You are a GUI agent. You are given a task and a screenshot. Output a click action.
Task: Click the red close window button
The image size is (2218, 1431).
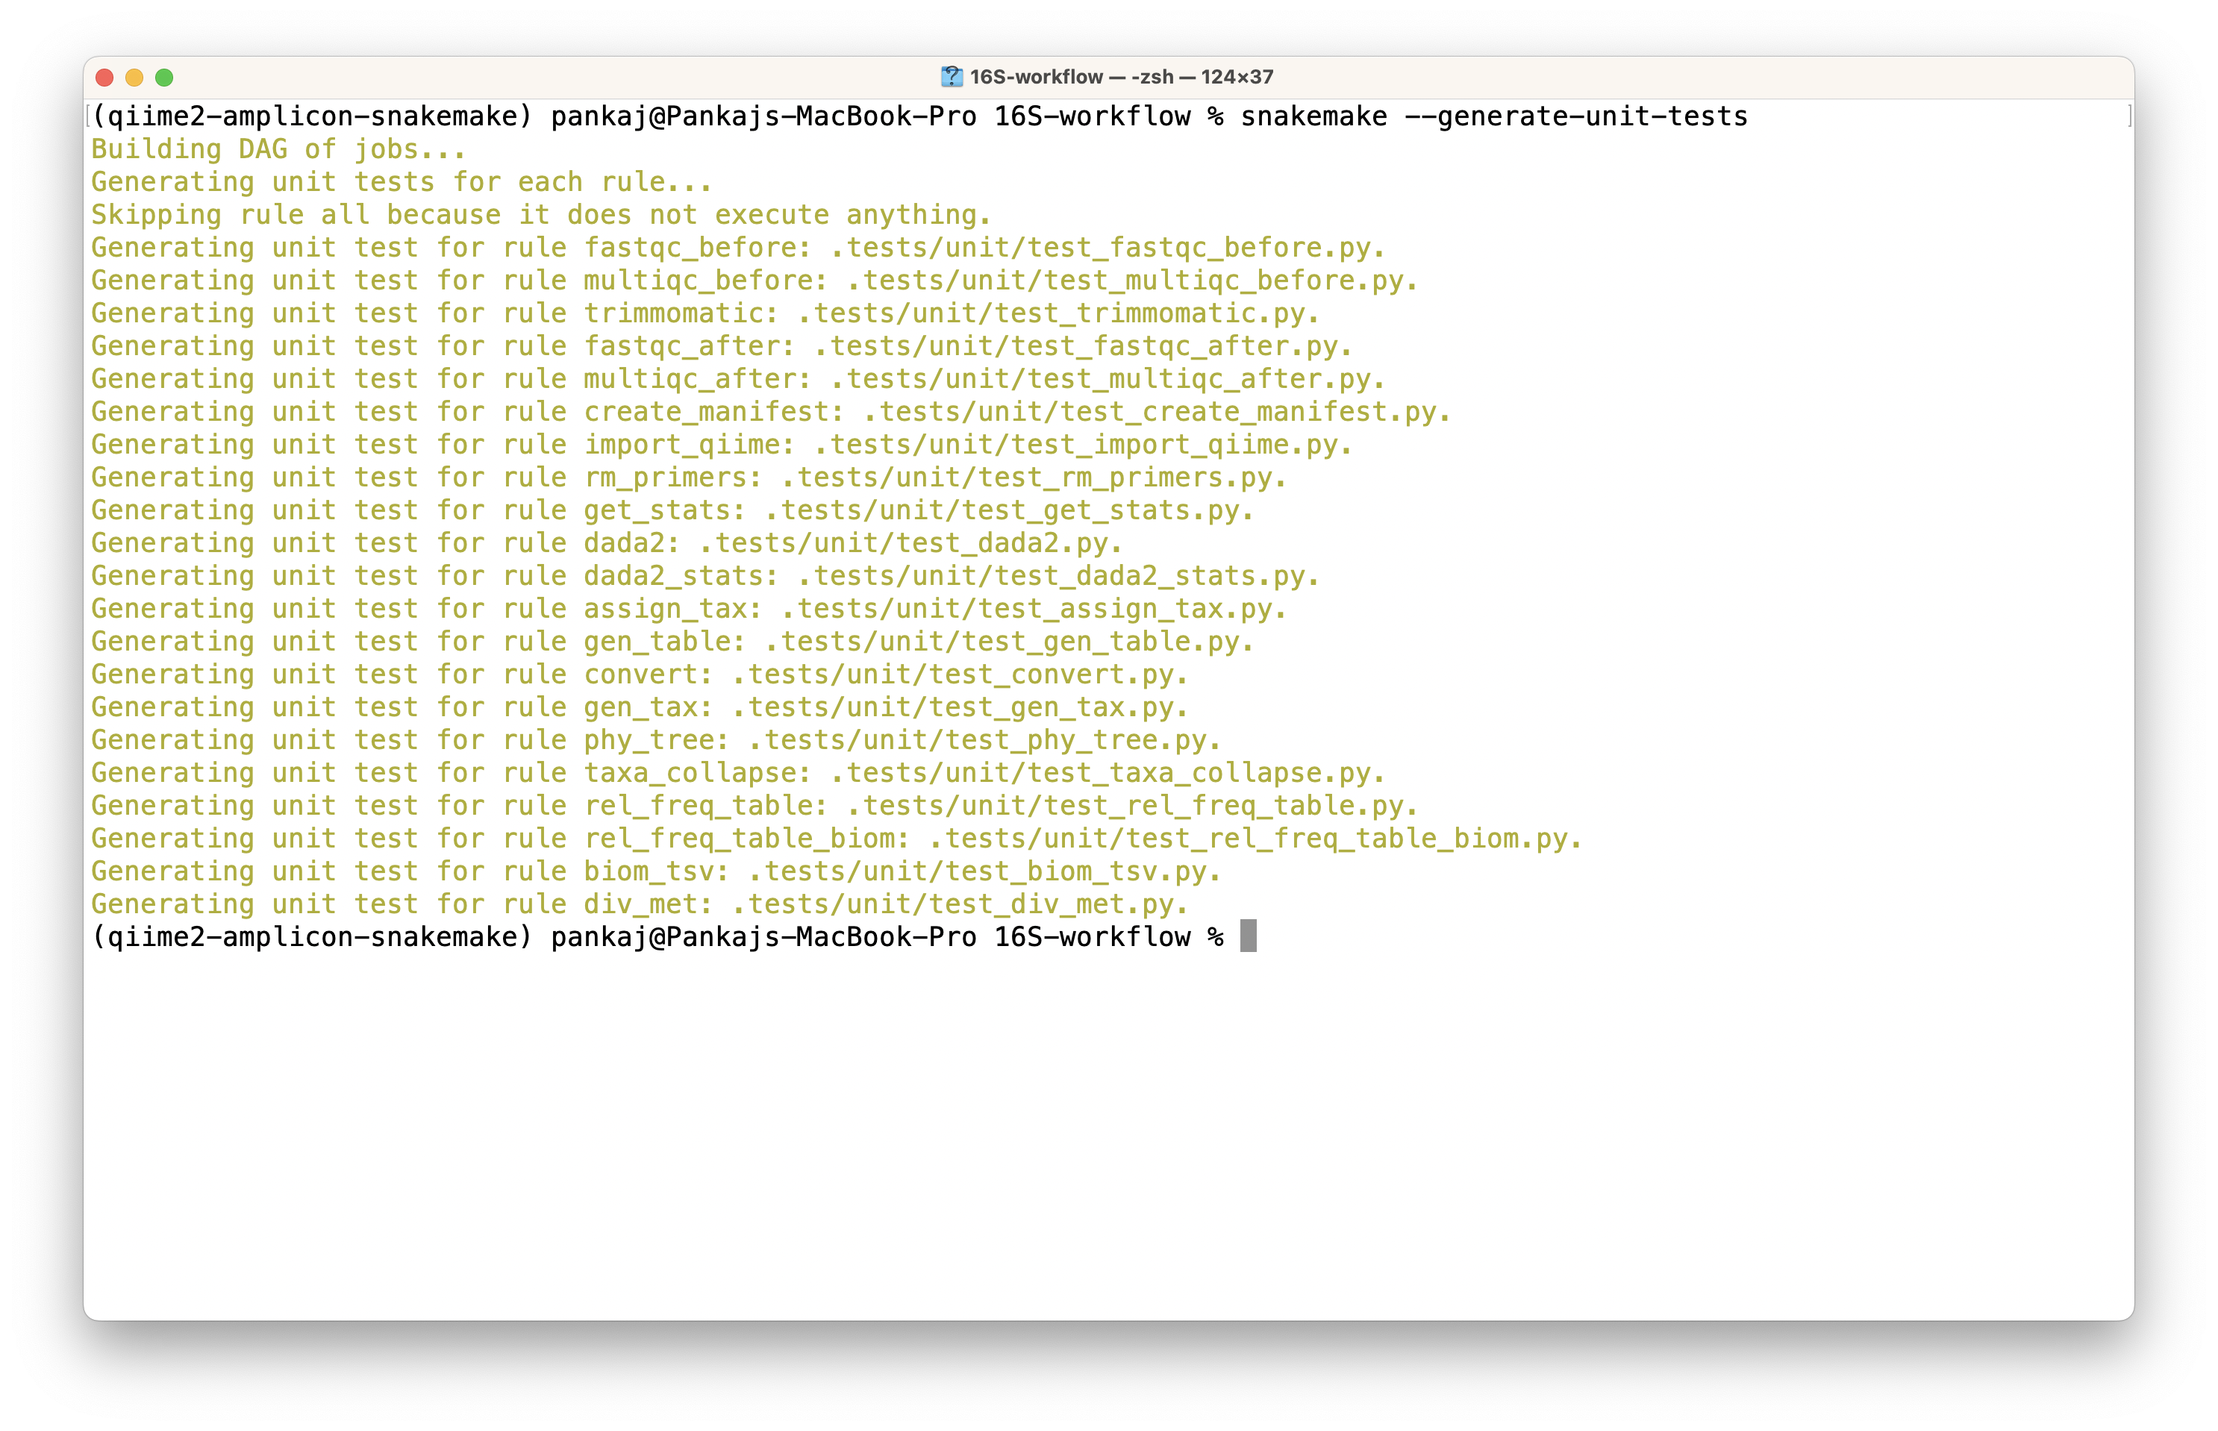point(105,77)
